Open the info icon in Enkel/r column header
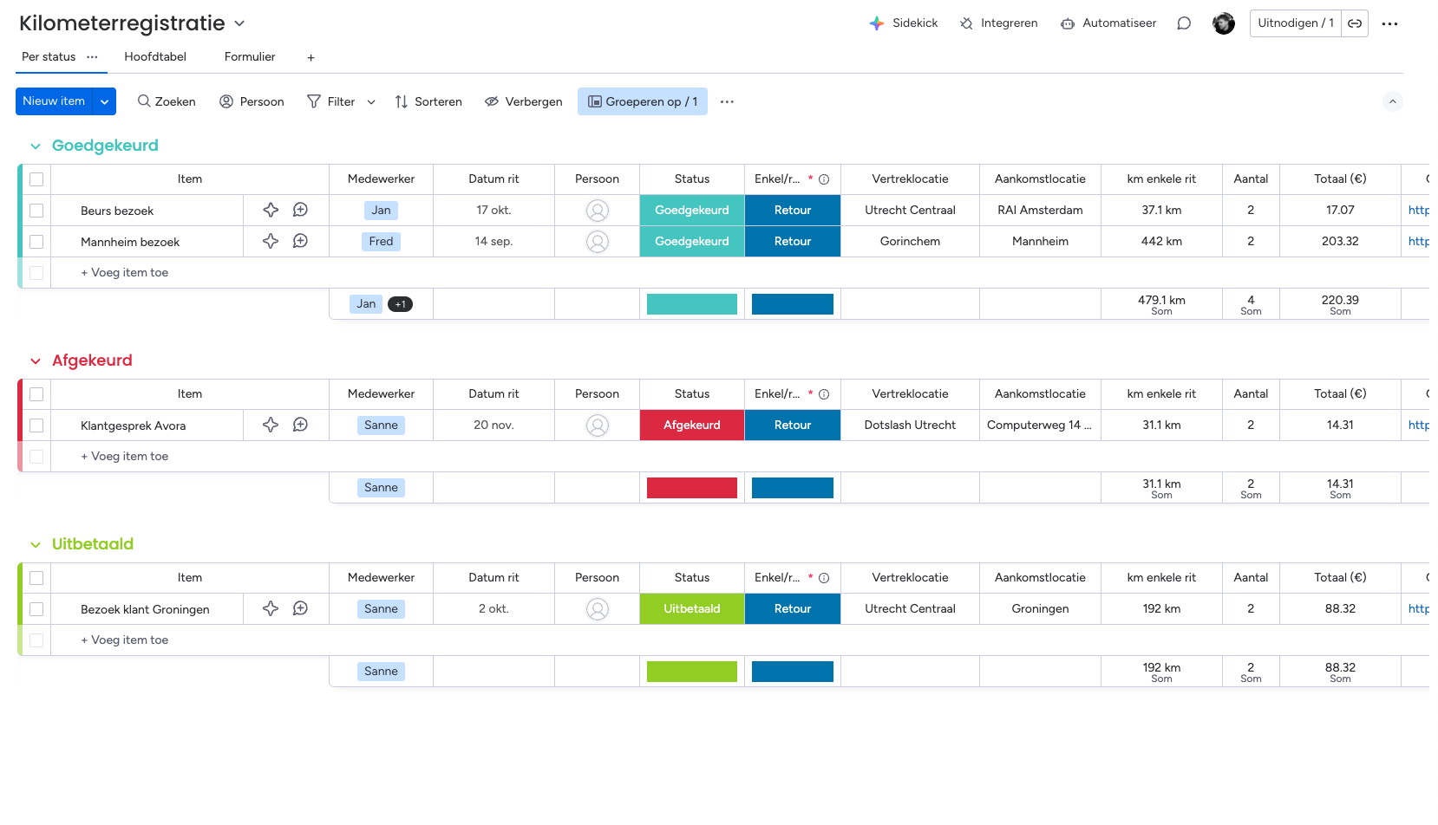 [x=824, y=179]
